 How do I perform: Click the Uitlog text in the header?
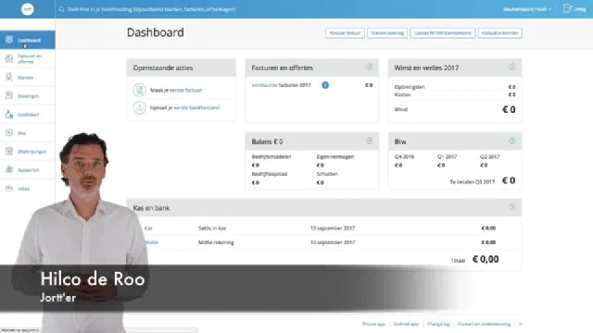tap(579, 9)
